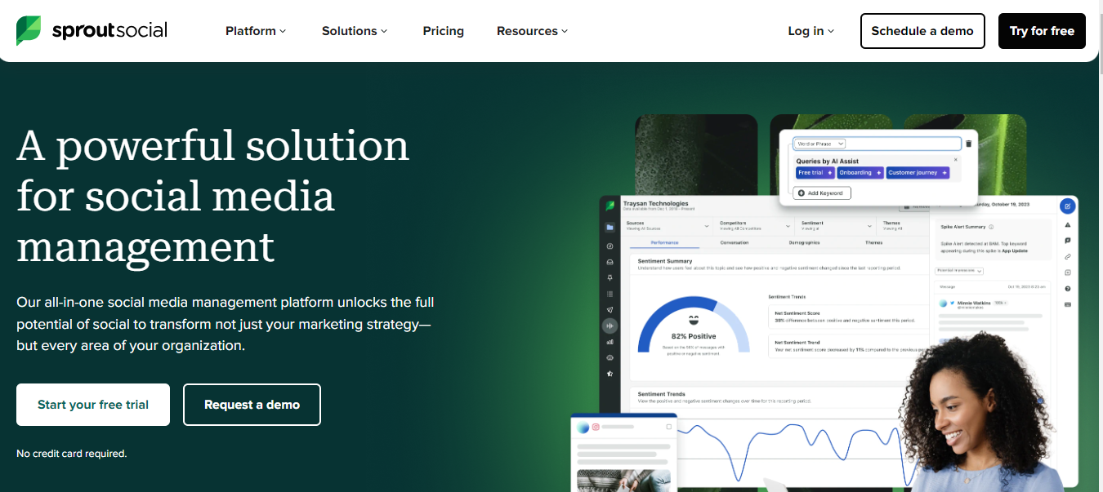
Task: Tick the checkbox on the Instagram post card
Action: click(x=668, y=427)
